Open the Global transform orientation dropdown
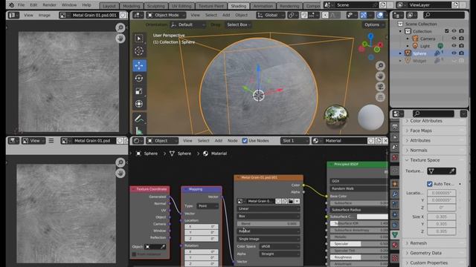476x267 pixels. tap(271, 15)
